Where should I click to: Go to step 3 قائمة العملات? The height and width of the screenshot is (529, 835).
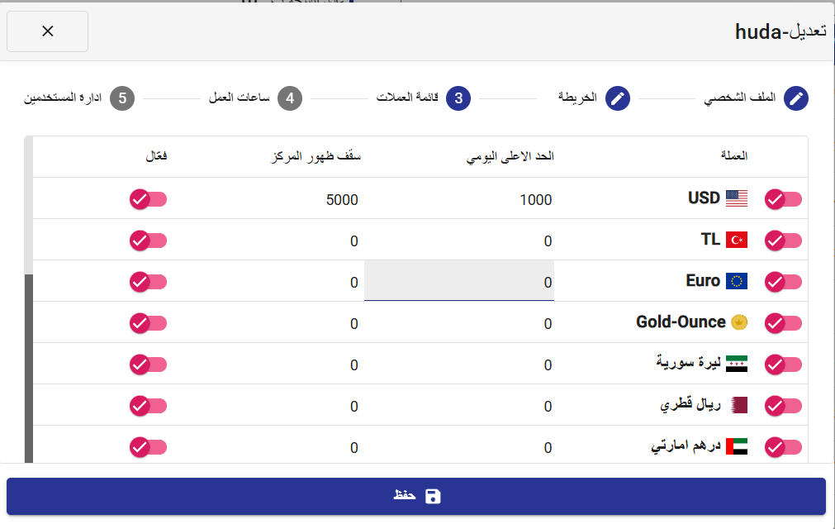(424, 98)
